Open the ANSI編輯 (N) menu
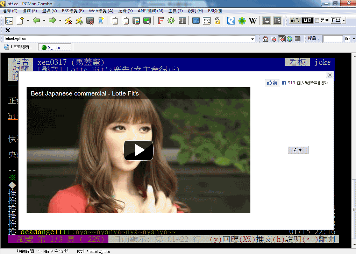Viewport: 356px width, 254px height. pos(150,11)
